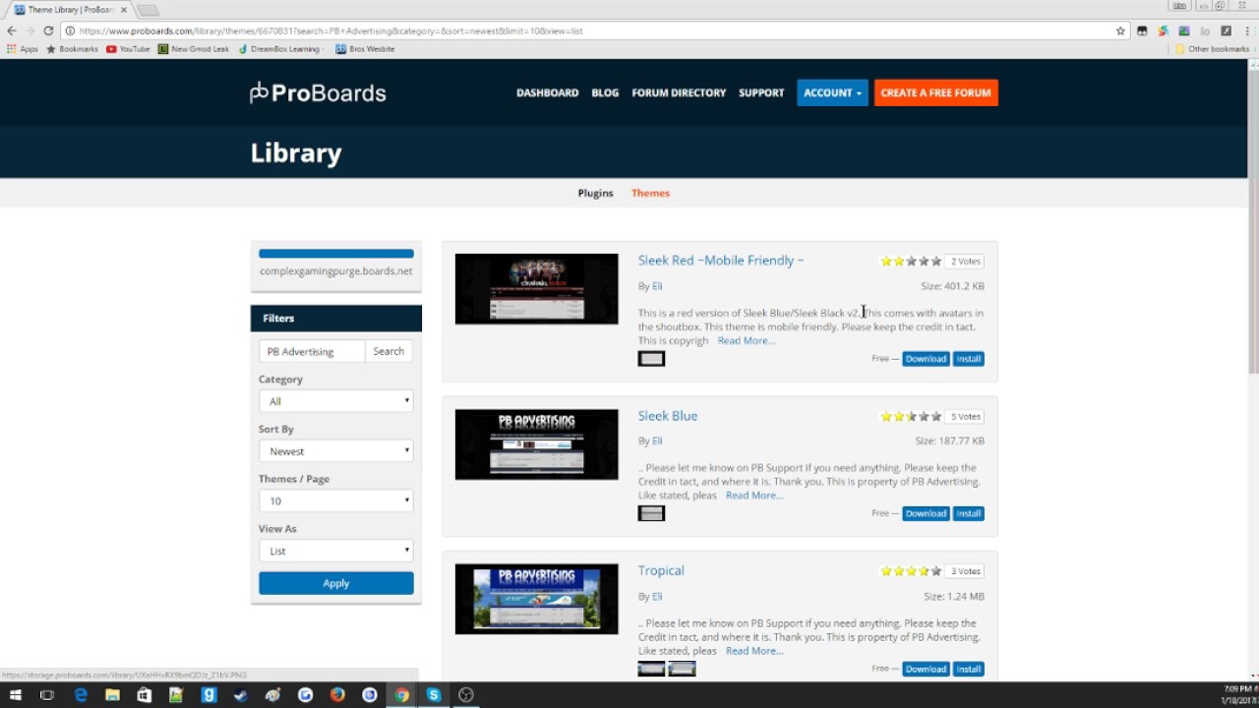
Task: Click the colorful pinwheel extension icon
Action: [1163, 30]
